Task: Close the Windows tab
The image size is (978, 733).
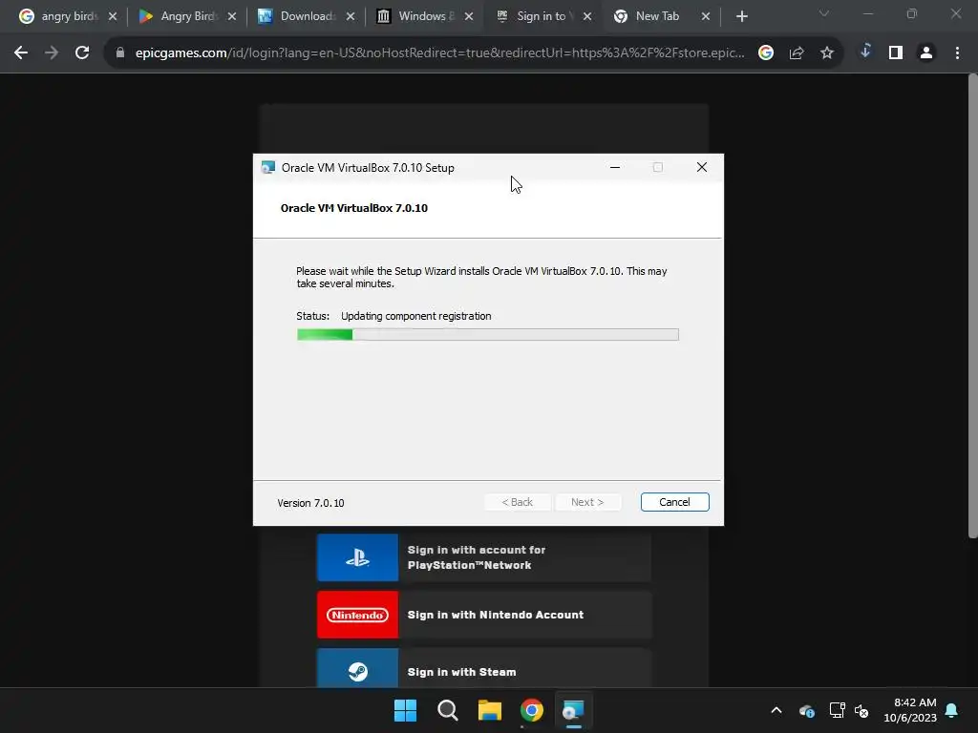Action: pos(468,16)
